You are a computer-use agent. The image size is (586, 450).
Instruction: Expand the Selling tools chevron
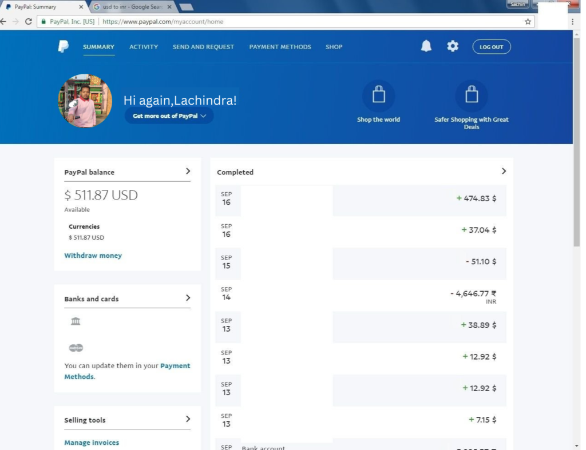[x=188, y=419]
